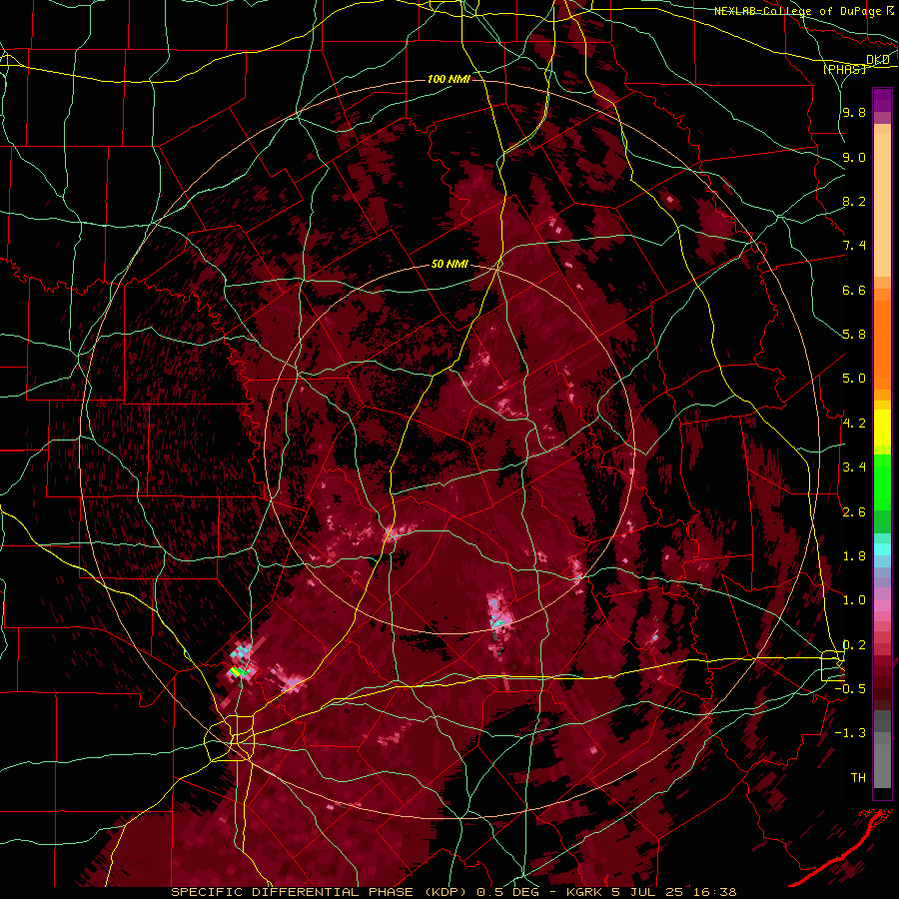Pick the cyan swatch beside 1.8
This screenshot has height=899, width=899.
[x=882, y=549]
